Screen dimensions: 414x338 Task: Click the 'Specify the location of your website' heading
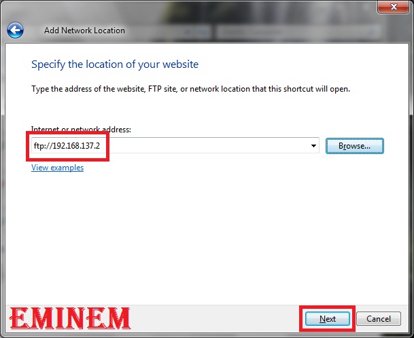pos(115,64)
